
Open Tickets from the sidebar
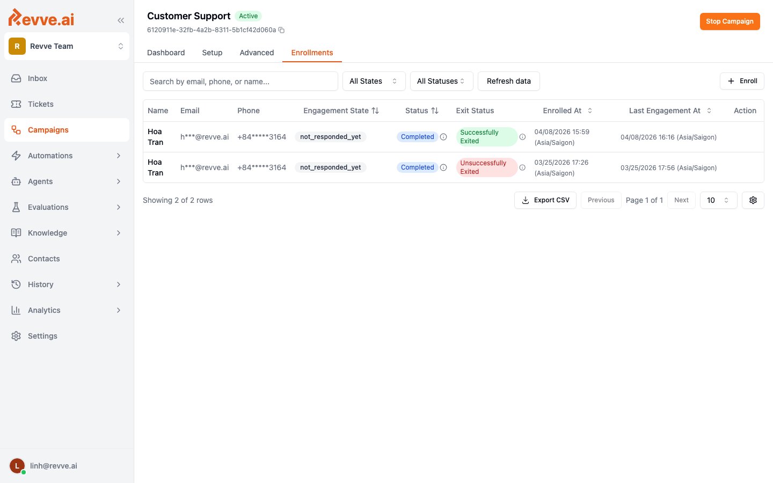click(x=67, y=104)
